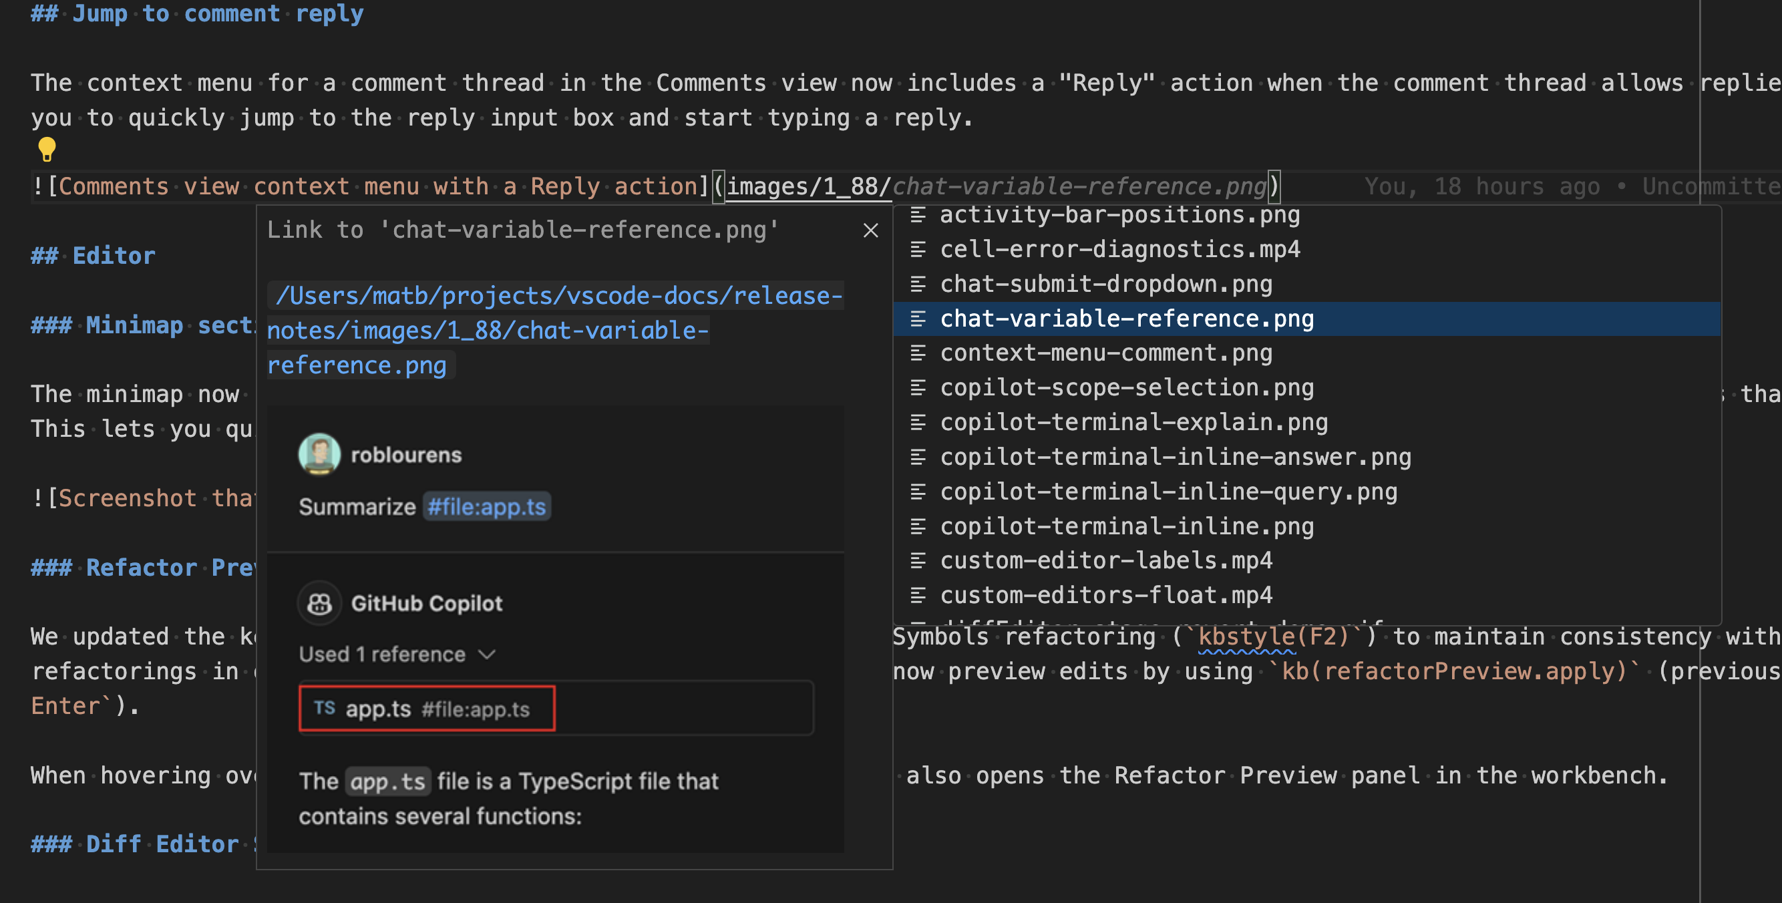Click the file icon beside activity-bar-positions.png
Screen dimensions: 1782x903
click(917, 215)
